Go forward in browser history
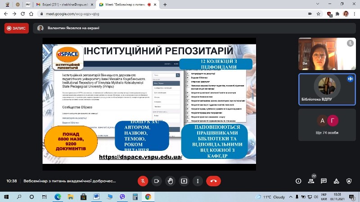 click(x=14, y=14)
